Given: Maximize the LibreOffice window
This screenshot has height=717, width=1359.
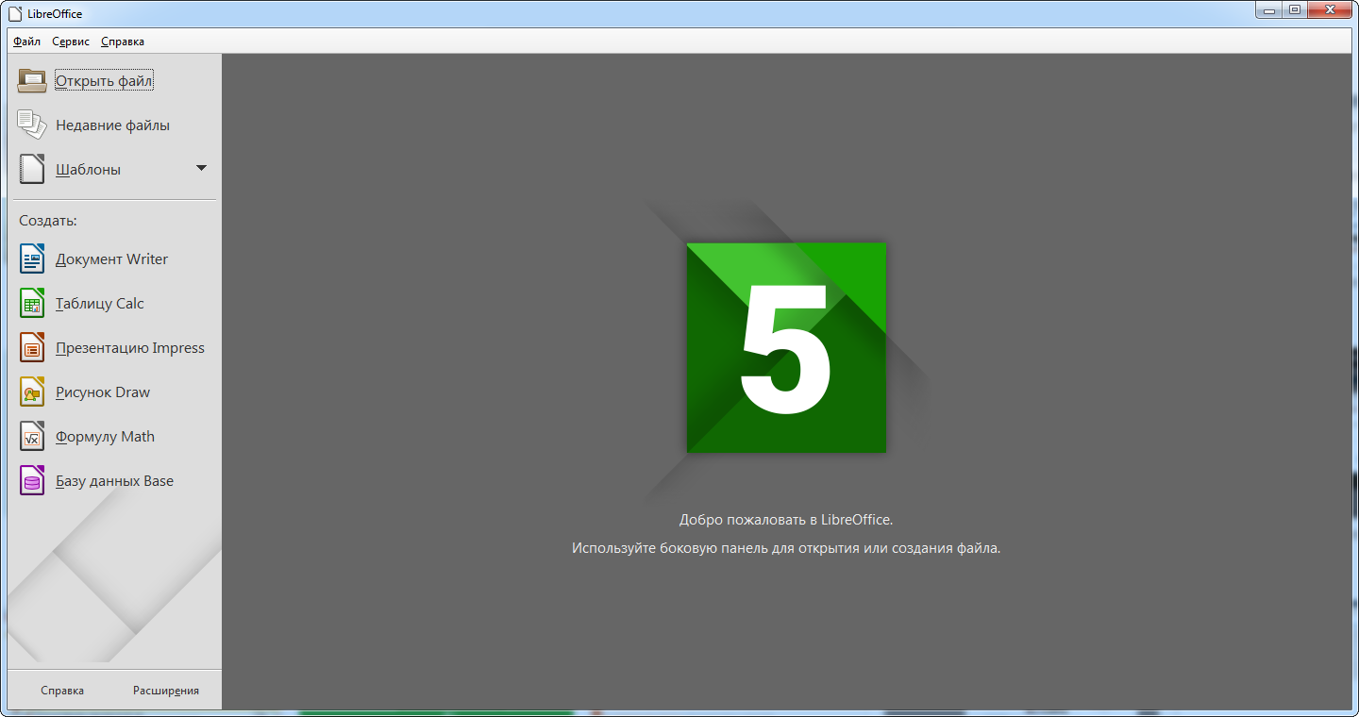Looking at the screenshot, I should [x=1294, y=9].
